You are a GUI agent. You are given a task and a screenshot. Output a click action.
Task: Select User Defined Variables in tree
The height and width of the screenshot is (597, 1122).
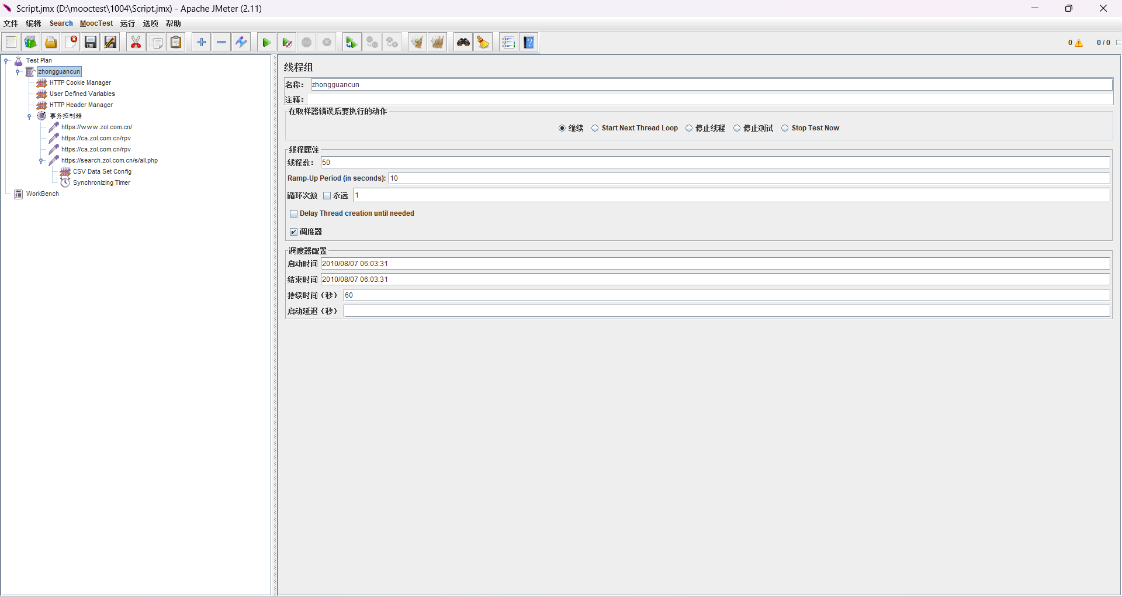[82, 94]
